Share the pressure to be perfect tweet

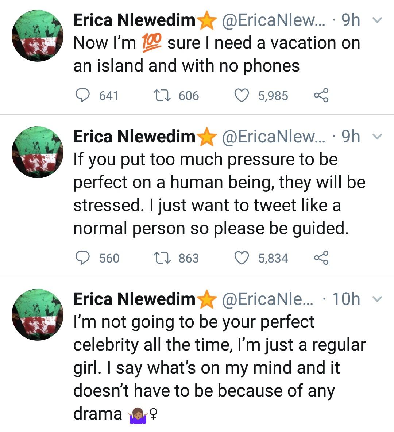(321, 258)
